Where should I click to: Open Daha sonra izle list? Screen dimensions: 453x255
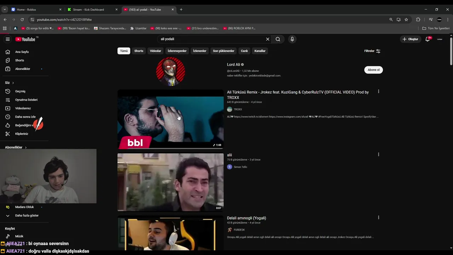(25, 117)
